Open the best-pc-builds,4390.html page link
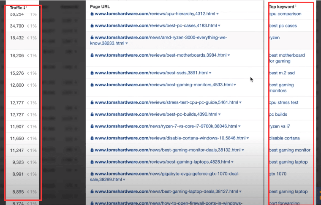 [x=156, y=114]
